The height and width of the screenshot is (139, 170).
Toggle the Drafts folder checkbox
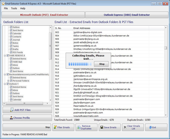11,49
